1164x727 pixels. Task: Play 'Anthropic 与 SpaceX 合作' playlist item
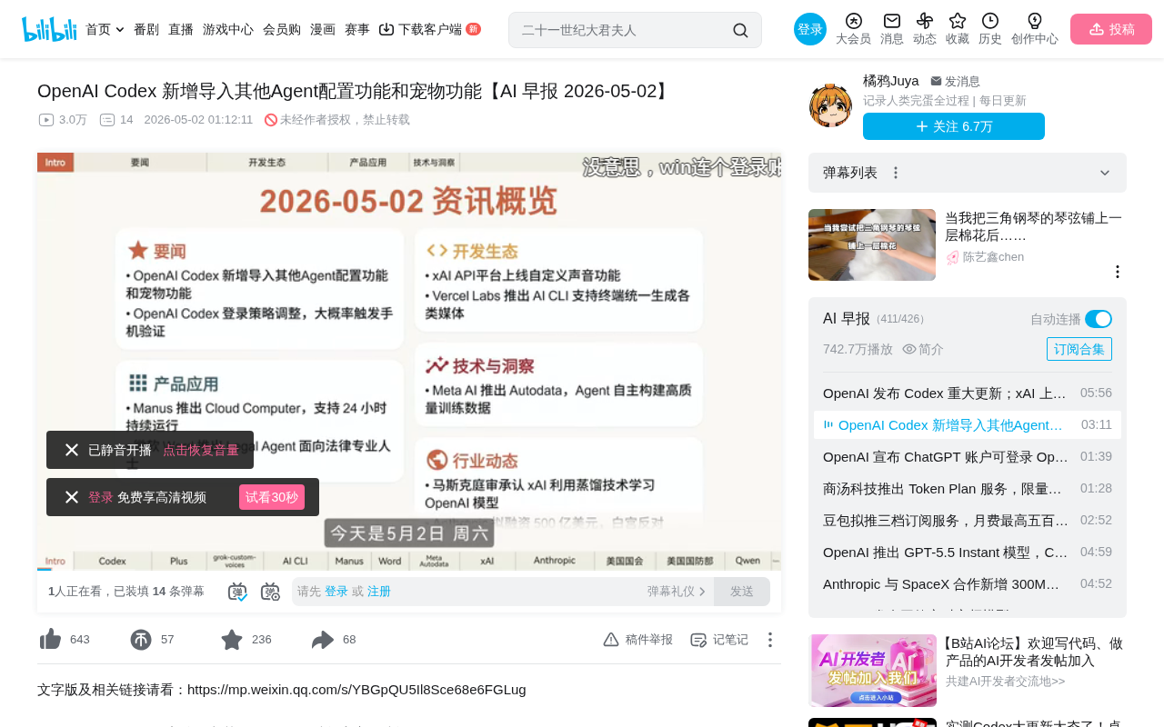[968, 583]
